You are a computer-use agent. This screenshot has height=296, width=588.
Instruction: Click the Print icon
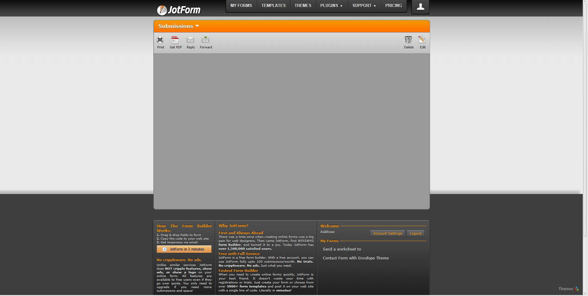[160, 40]
